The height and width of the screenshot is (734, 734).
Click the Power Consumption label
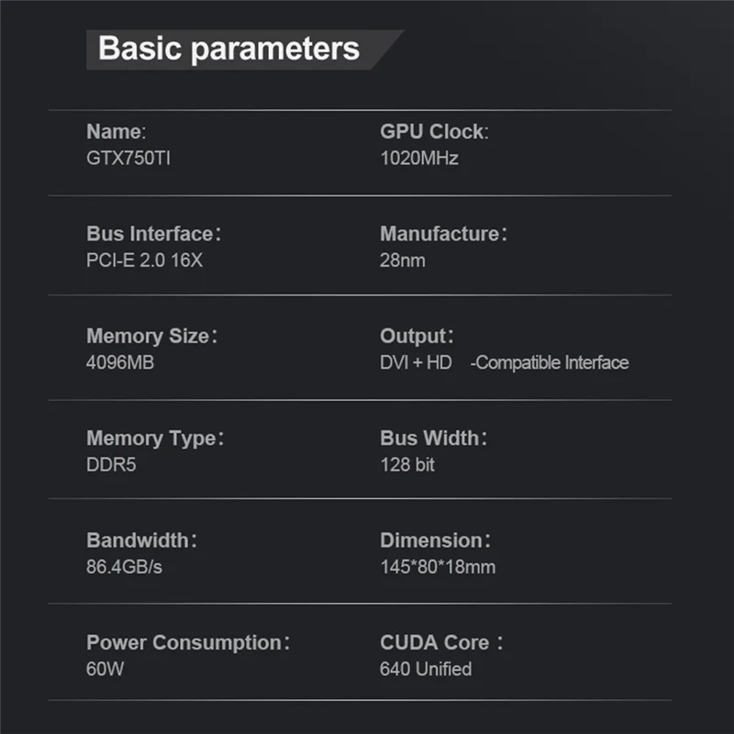click(x=187, y=642)
